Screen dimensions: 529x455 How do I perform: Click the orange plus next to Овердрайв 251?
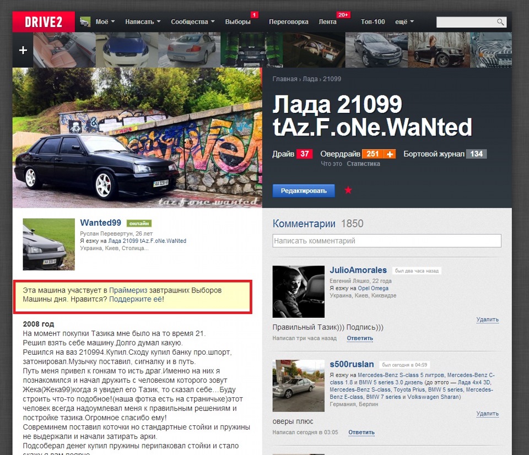390,154
